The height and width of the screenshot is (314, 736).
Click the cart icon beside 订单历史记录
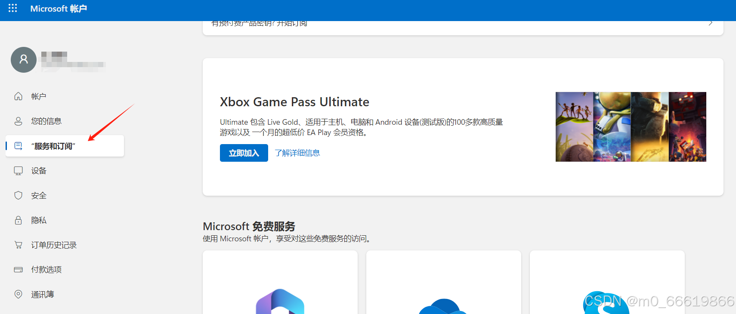click(18, 245)
